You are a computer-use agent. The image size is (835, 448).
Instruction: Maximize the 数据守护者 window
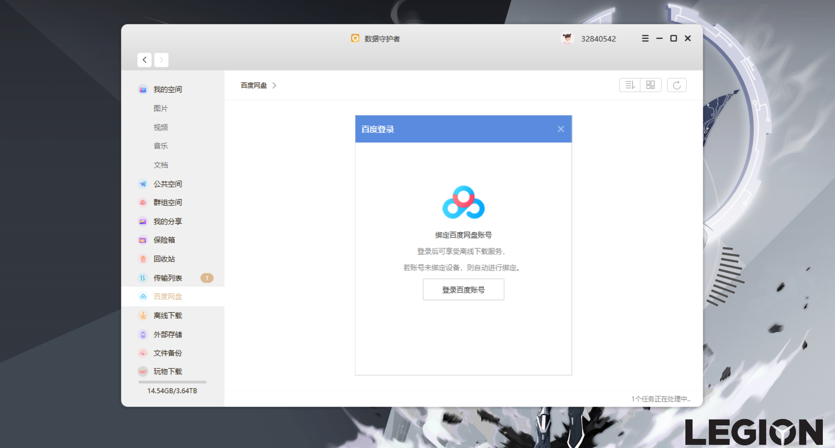(674, 39)
